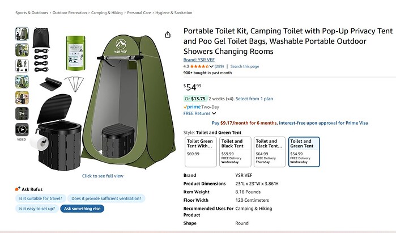
Task: Open the product video thumbnail
Action: (x=22, y=130)
